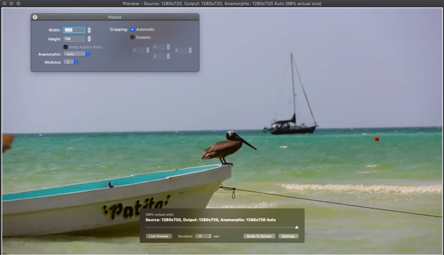Open preview Settings button
Viewport: 444px width, 255px height.
click(x=288, y=236)
